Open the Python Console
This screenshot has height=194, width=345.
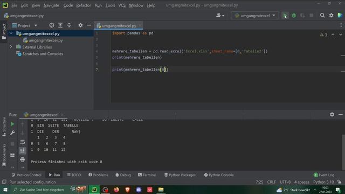(219, 175)
